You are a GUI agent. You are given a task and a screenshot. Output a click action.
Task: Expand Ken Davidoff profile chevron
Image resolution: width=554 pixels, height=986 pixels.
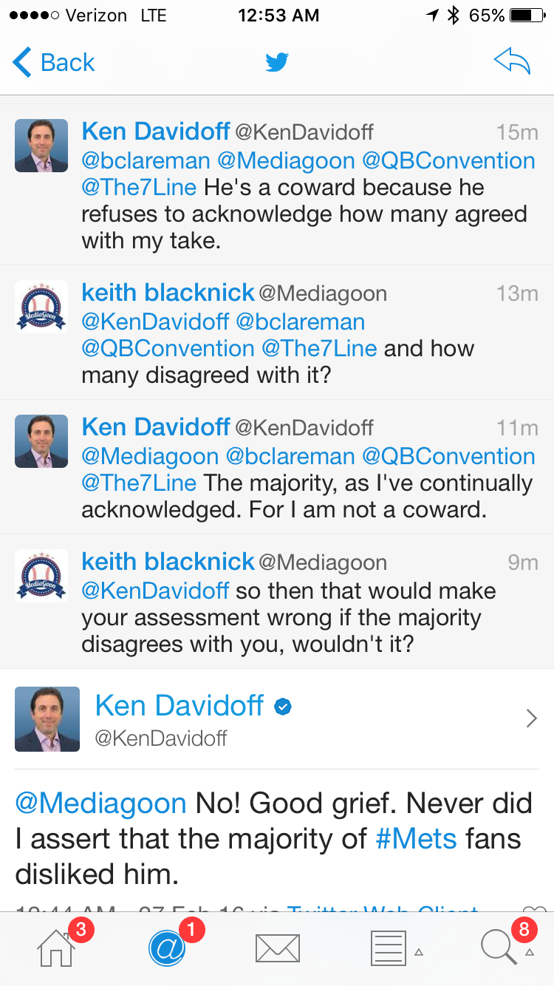[x=530, y=718]
